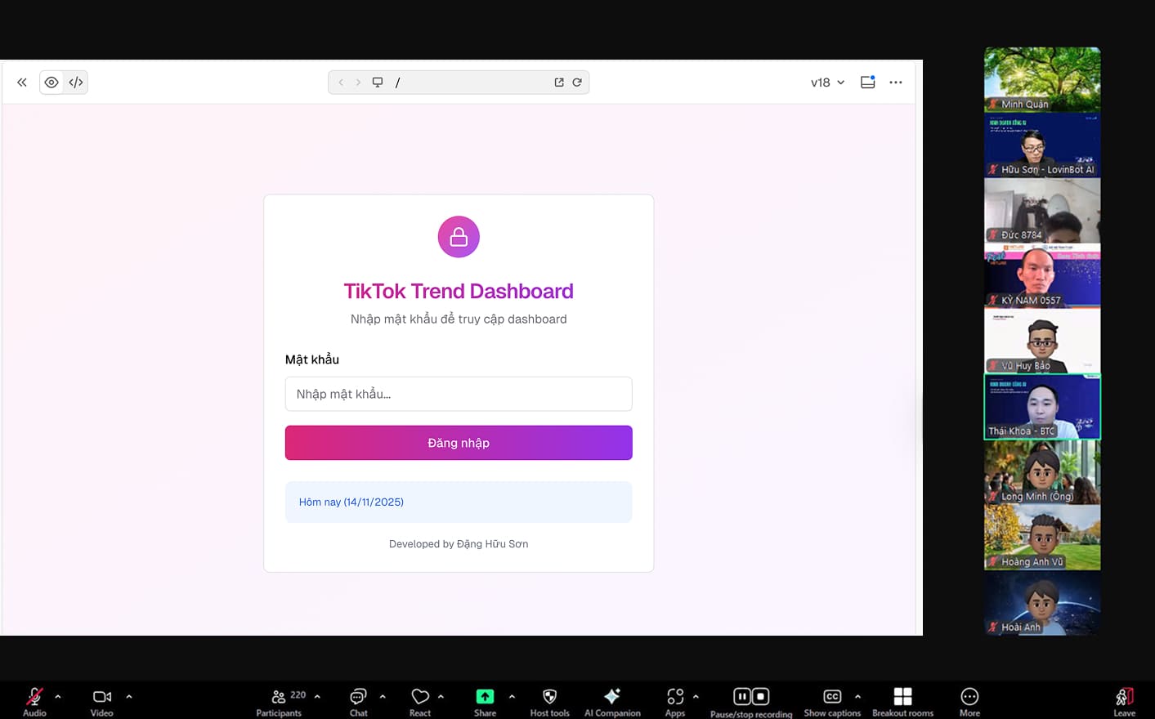Open the preview in a new tab
Image resolution: width=1155 pixels, height=719 pixels.
pos(559,83)
